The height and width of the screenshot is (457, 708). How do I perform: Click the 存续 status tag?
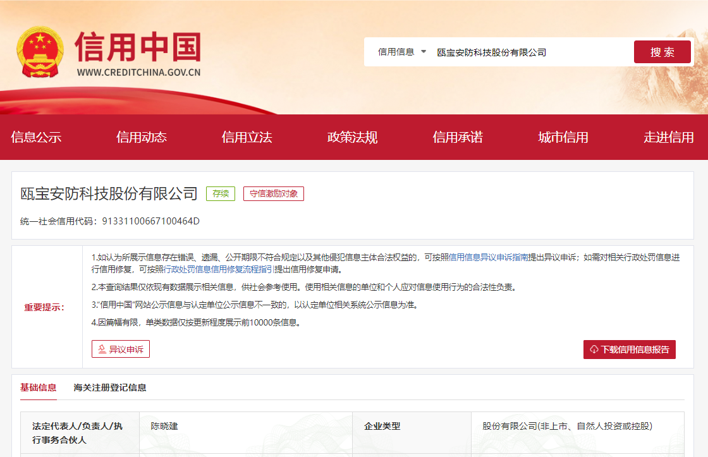pos(221,193)
